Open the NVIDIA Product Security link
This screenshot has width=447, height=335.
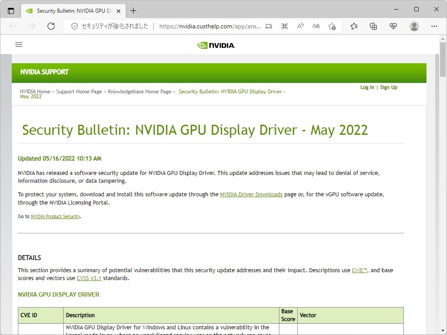click(x=55, y=216)
